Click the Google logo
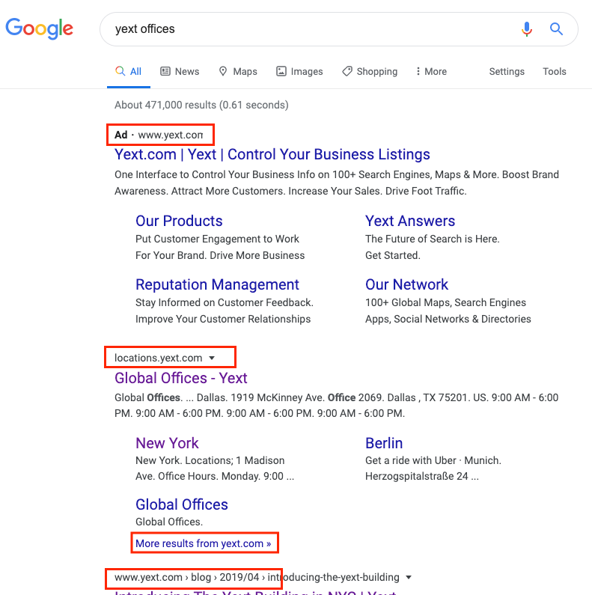The width and height of the screenshot is (592, 595). [39, 28]
